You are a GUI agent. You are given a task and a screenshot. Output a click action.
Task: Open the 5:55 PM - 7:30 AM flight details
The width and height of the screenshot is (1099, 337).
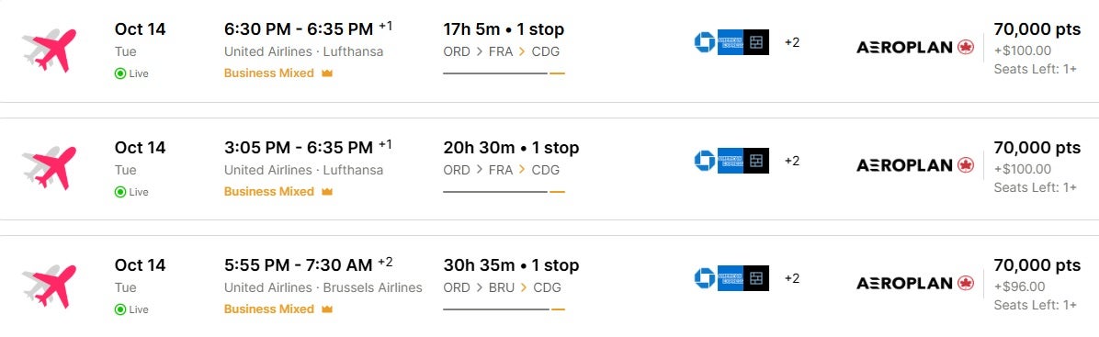click(299, 265)
